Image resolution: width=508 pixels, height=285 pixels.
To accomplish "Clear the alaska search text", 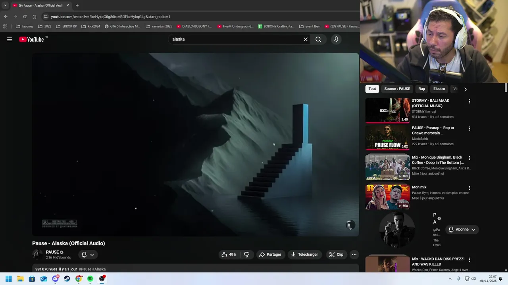I will pos(306,39).
